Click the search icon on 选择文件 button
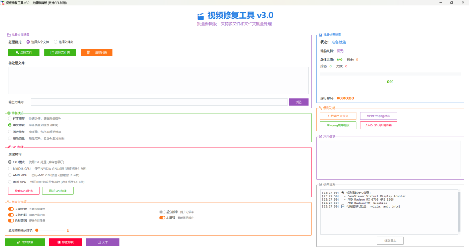The height and width of the screenshot is (252, 469). [x=17, y=53]
